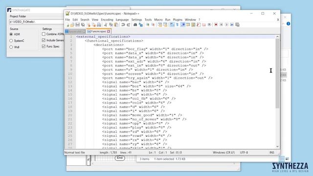
Task: Click INS insert mode in status bar
Action: pyautogui.click(x=272, y=153)
